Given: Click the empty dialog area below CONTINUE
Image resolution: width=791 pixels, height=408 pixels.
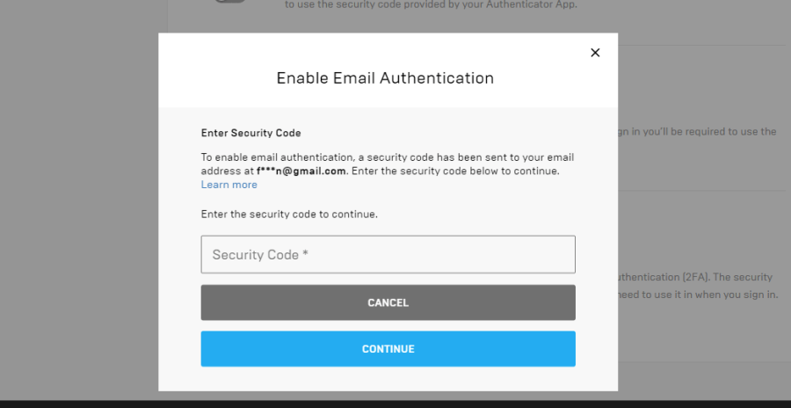Looking at the screenshot, I should click(x=388, y=379).
